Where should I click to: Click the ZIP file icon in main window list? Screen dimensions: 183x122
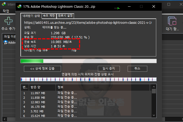(6, 43)
